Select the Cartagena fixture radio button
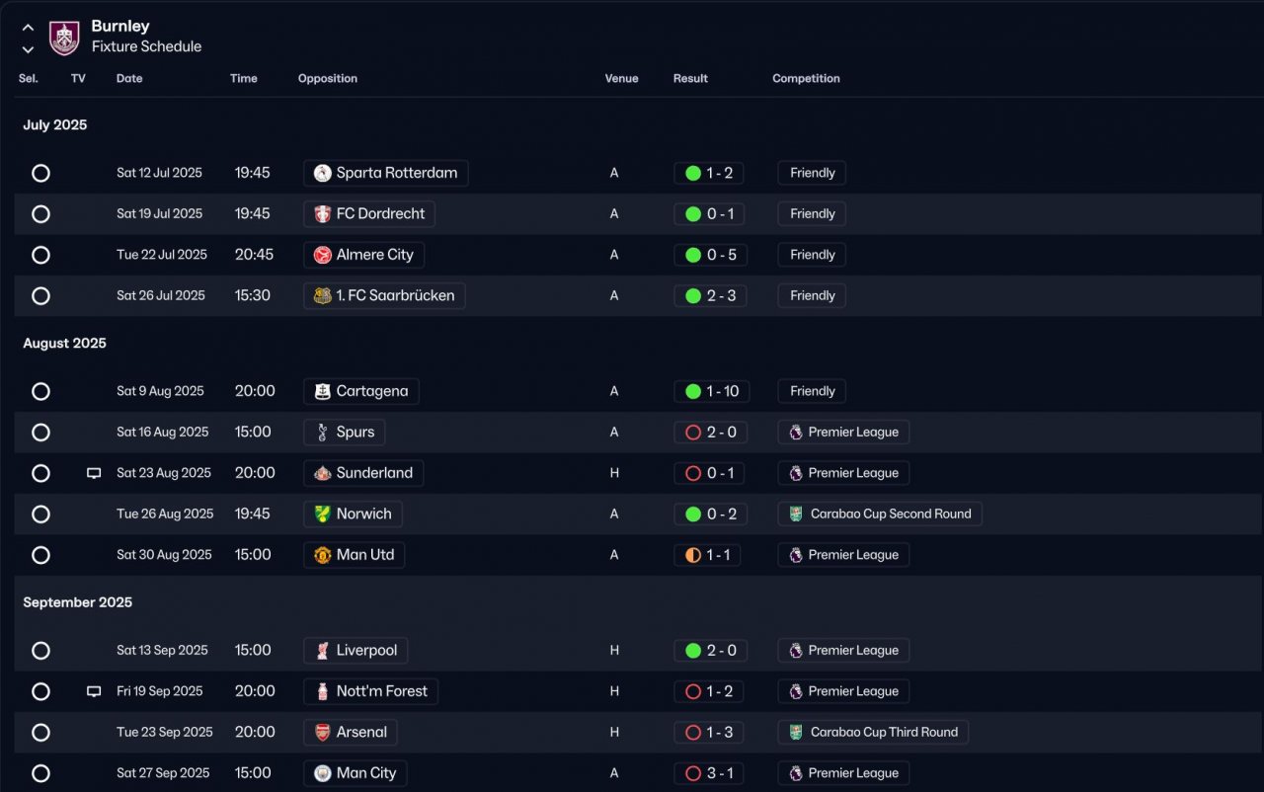 tap(40, 391)
